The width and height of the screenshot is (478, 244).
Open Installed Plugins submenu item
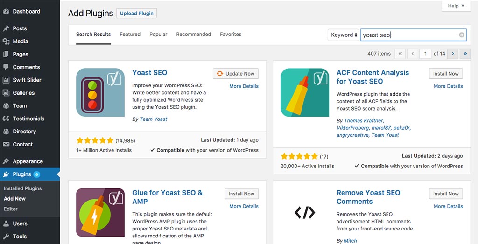pyautogui.click(x=23, y=188)
